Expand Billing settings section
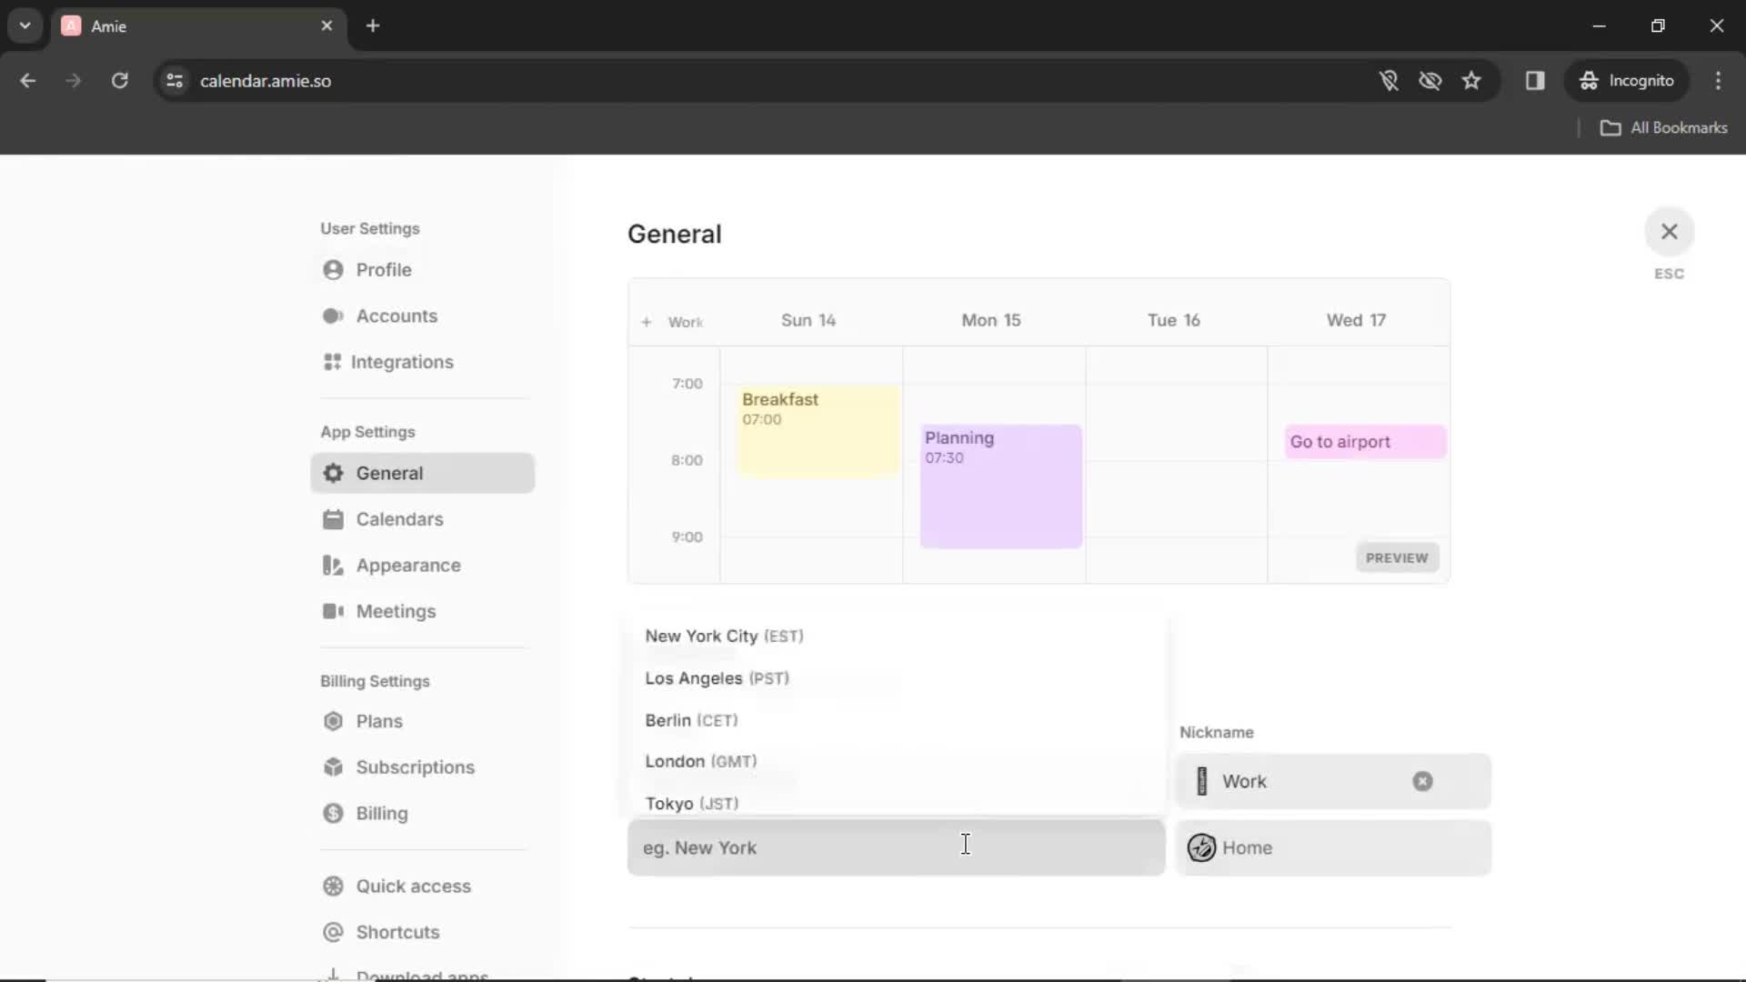 (376, 681)
